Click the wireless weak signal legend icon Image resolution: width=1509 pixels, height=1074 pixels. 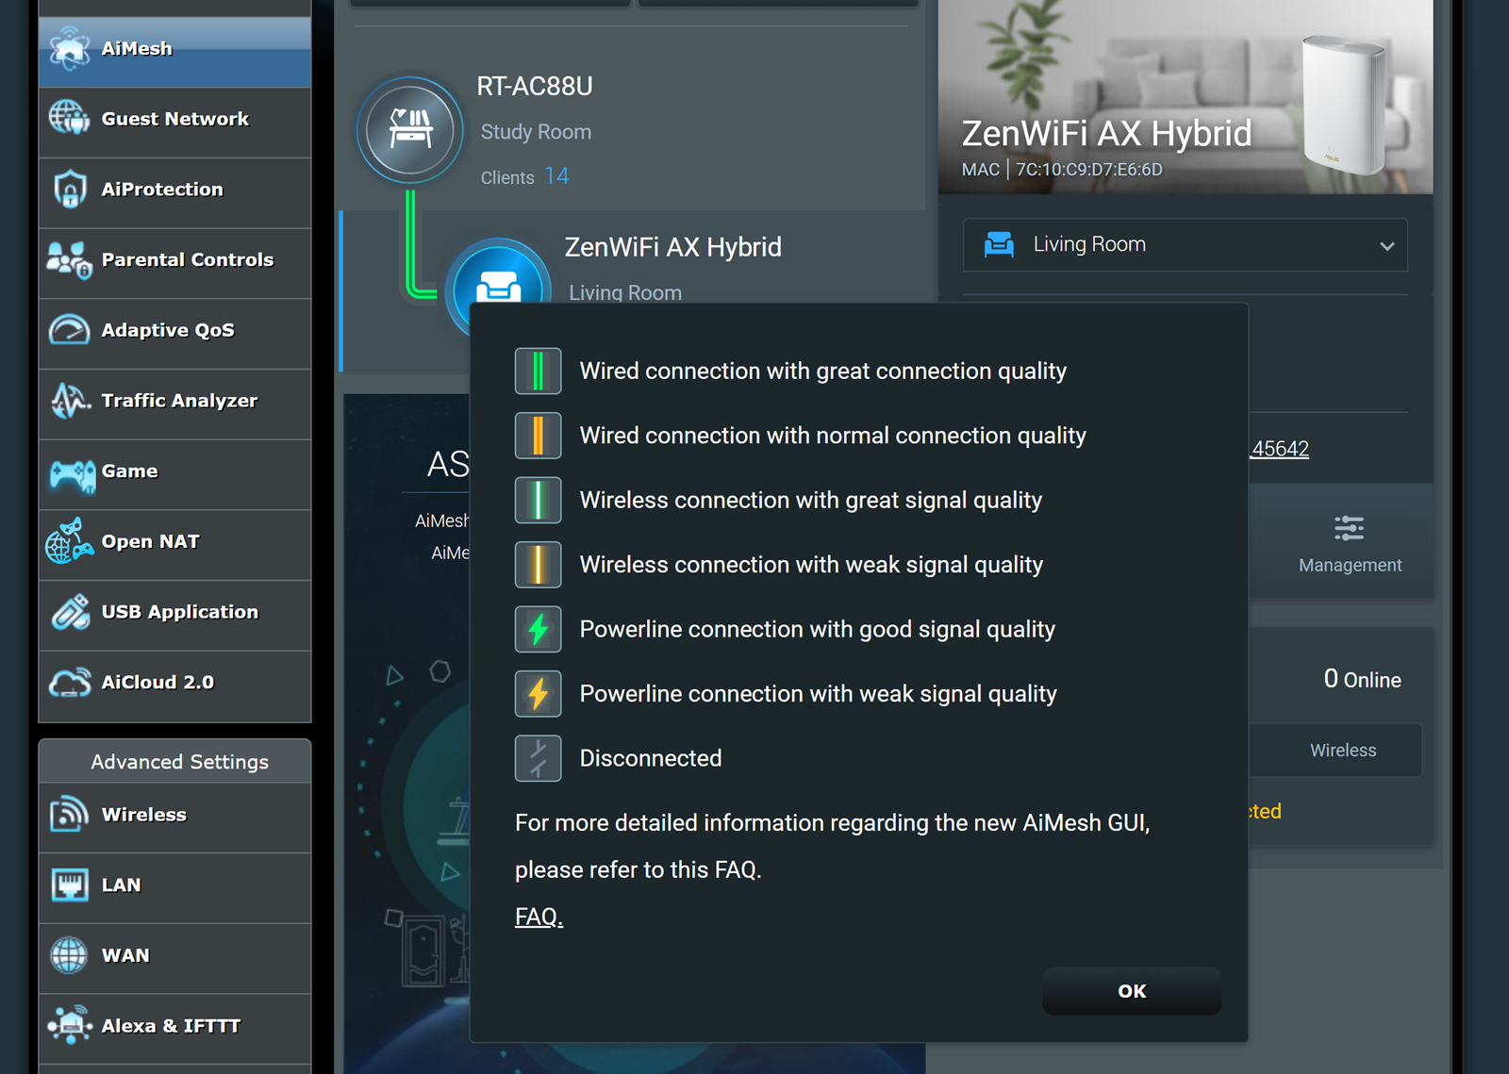point(538,565)
